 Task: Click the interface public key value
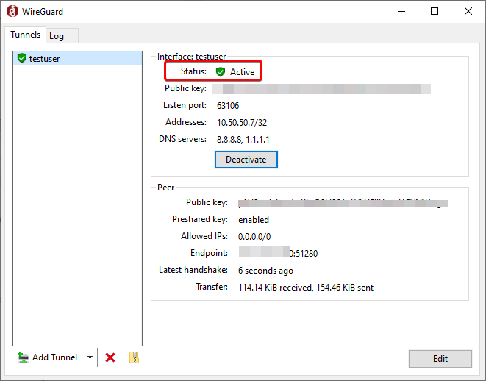(321, 89)
